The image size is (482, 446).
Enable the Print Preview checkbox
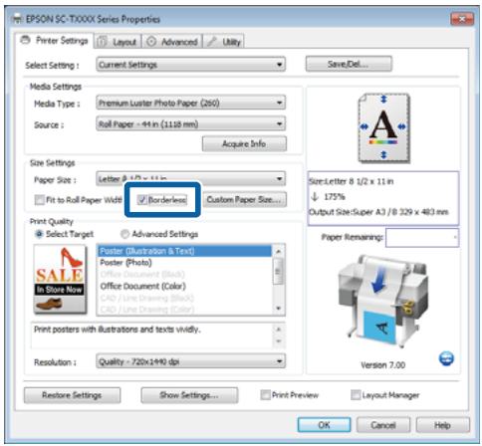click(x=265, y=395)
